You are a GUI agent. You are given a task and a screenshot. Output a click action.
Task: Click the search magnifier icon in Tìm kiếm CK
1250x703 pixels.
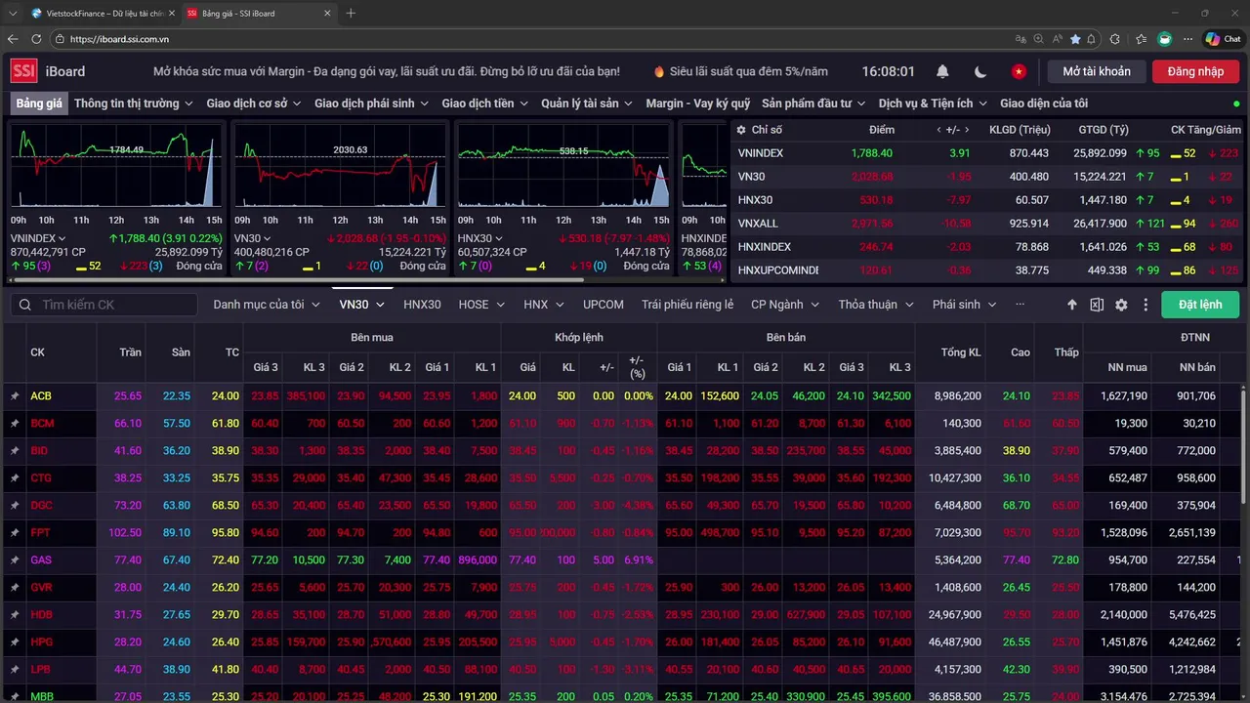pyautogui.click(x=25, y=305)
